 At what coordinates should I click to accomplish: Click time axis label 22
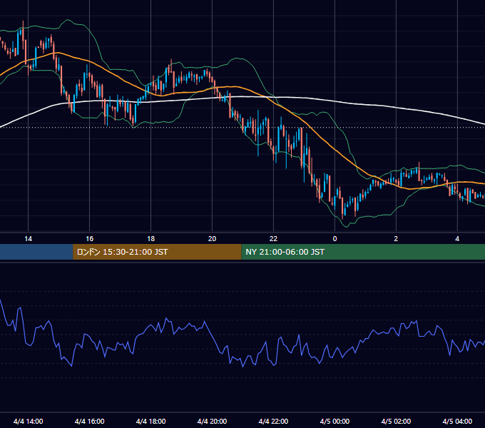tap(273, 239)
